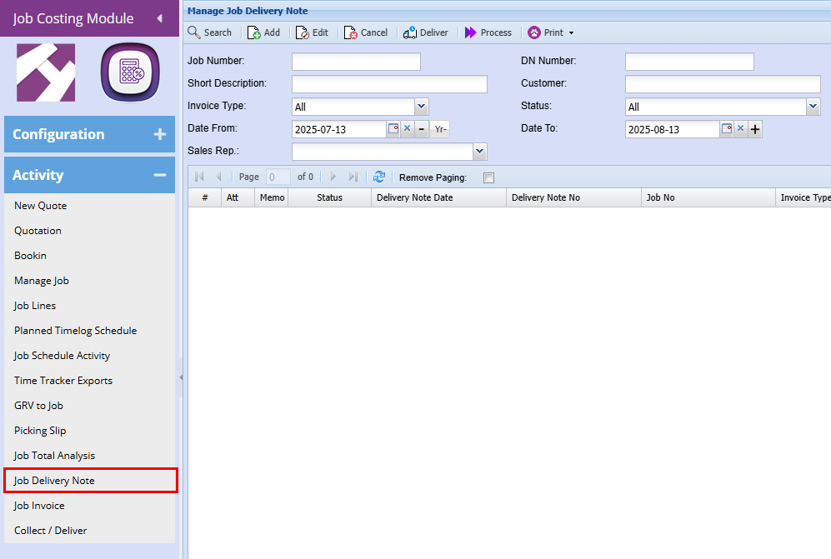831x559 pixels.
Task: Click the # column header
Action: tap(204, 197)
